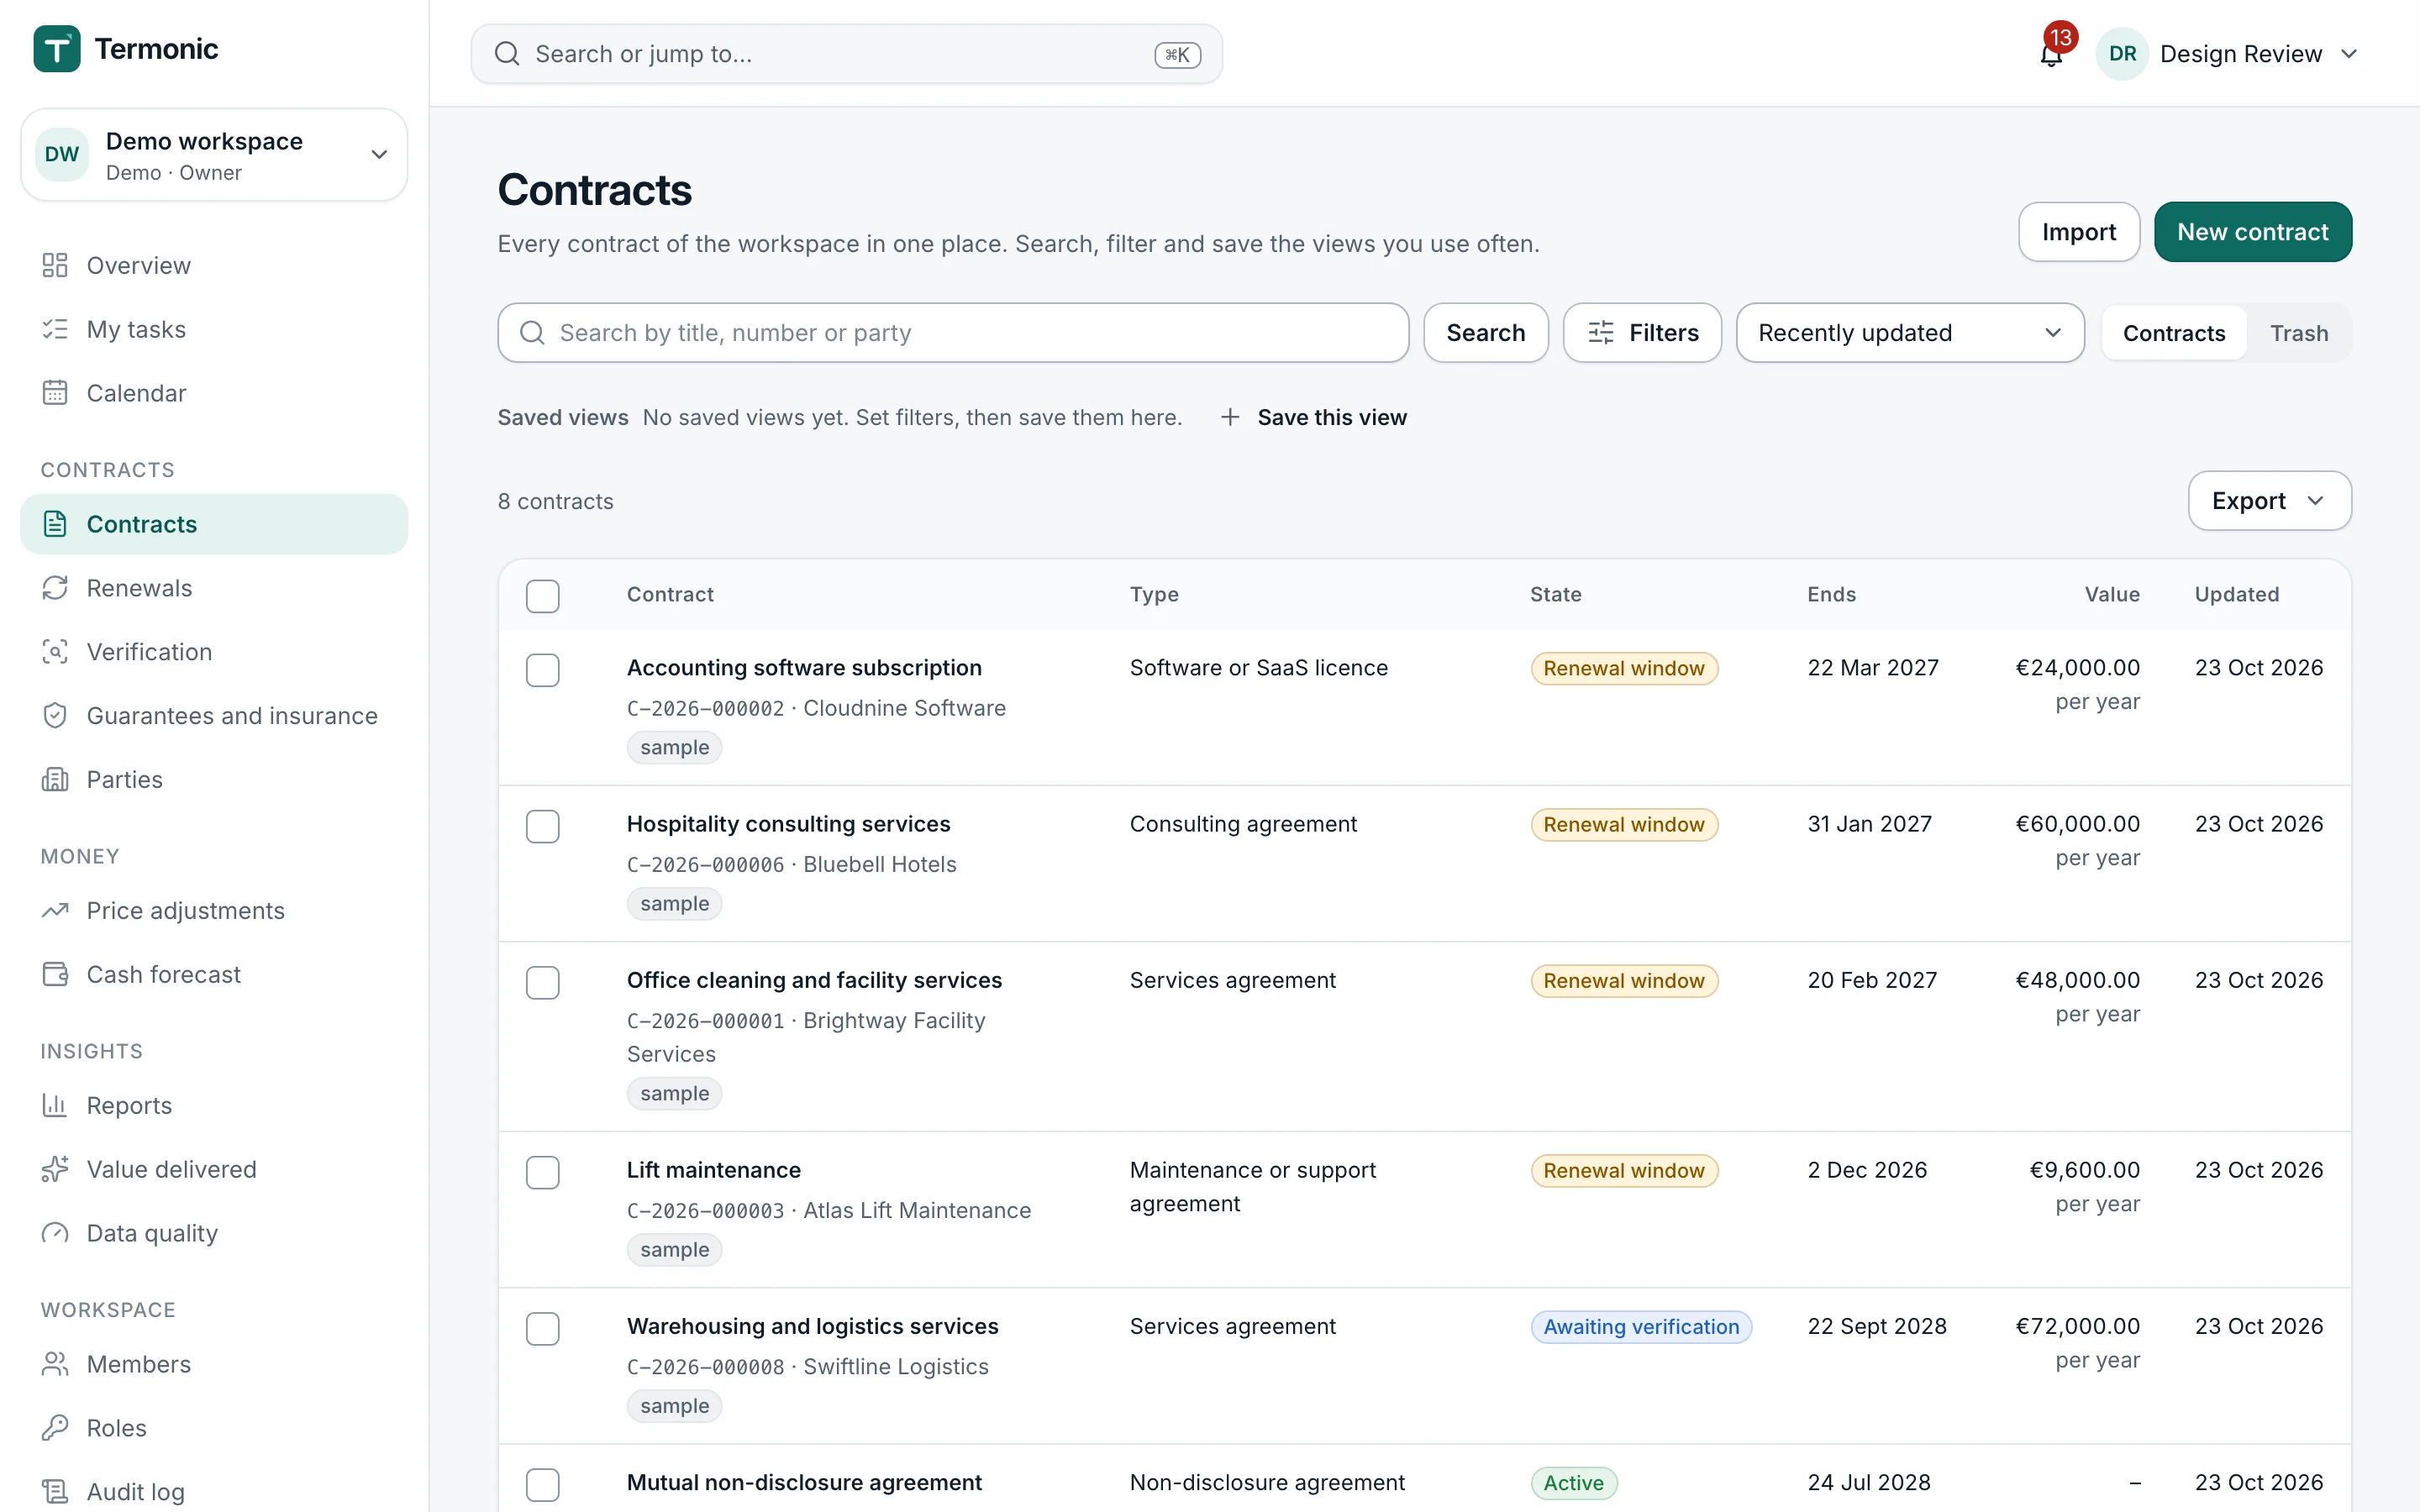
Task: Focus the Search or jump to field
Action: [846, 54]
